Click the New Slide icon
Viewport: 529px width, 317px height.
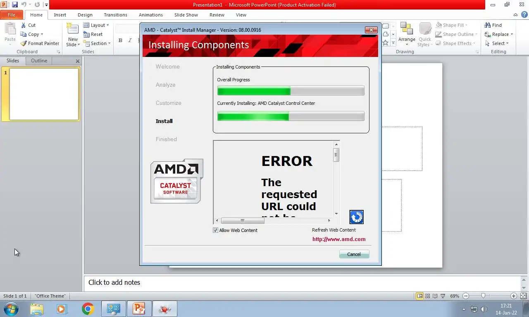73,29
